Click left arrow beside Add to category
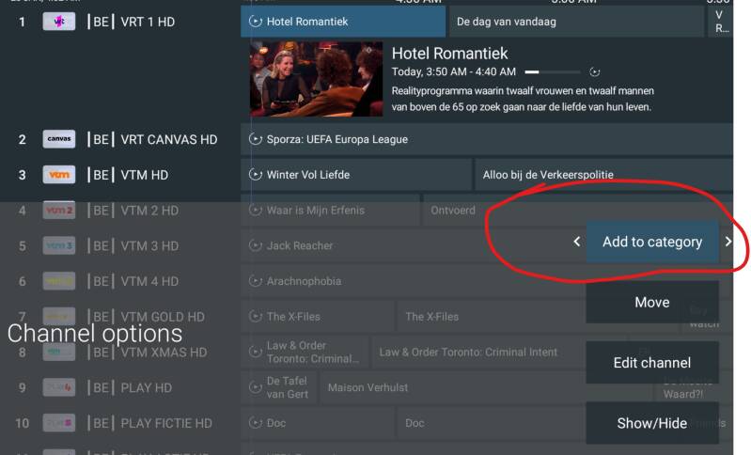751x455 pixels. click(x=577, y=242)
